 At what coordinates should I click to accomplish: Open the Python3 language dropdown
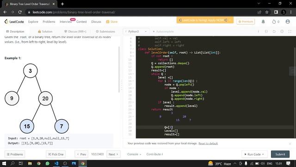tap(136, 32)
